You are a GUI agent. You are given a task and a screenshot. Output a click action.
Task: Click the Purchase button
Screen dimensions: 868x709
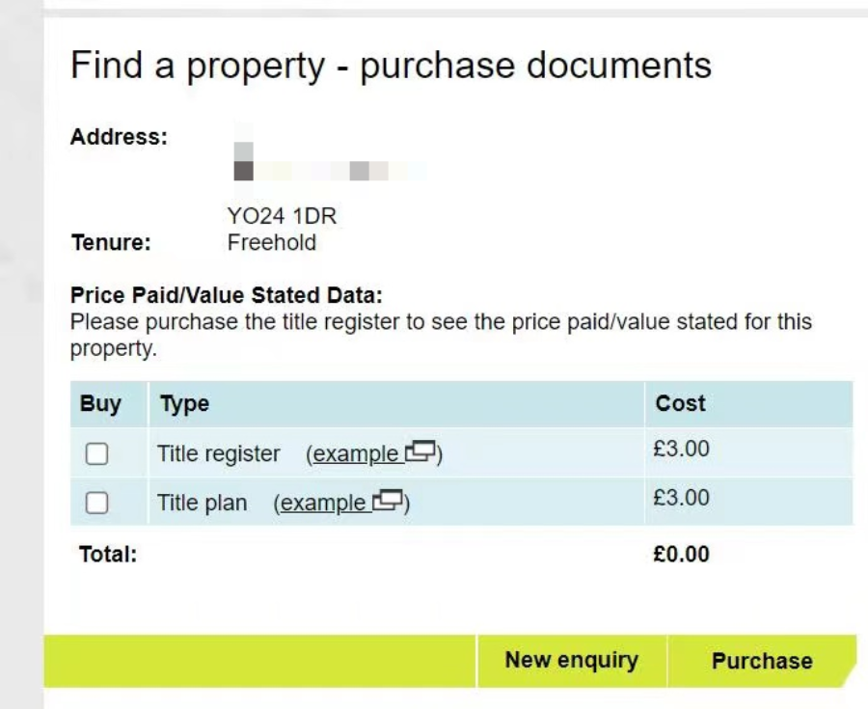762,661
